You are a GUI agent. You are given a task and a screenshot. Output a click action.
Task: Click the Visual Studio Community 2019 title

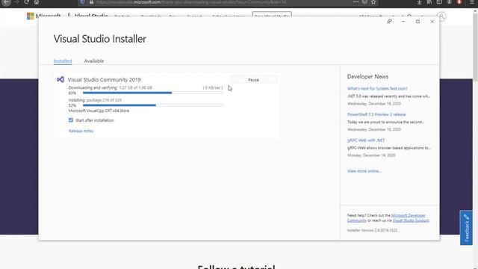click(x=105, y=80)
